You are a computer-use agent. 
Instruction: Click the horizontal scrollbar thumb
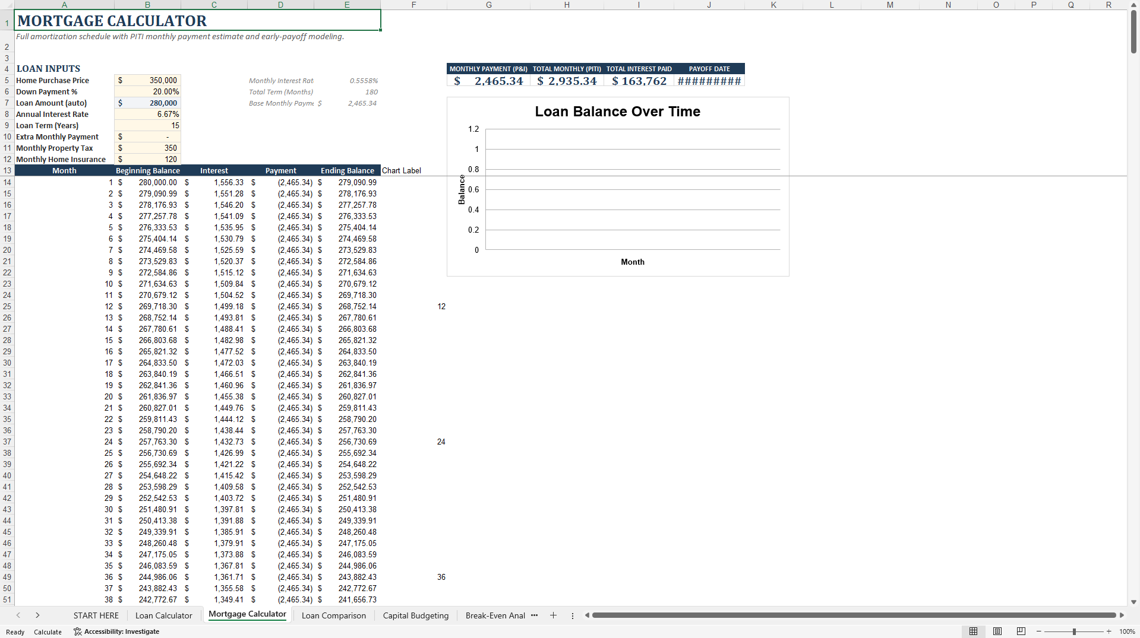tap(854, 615)
